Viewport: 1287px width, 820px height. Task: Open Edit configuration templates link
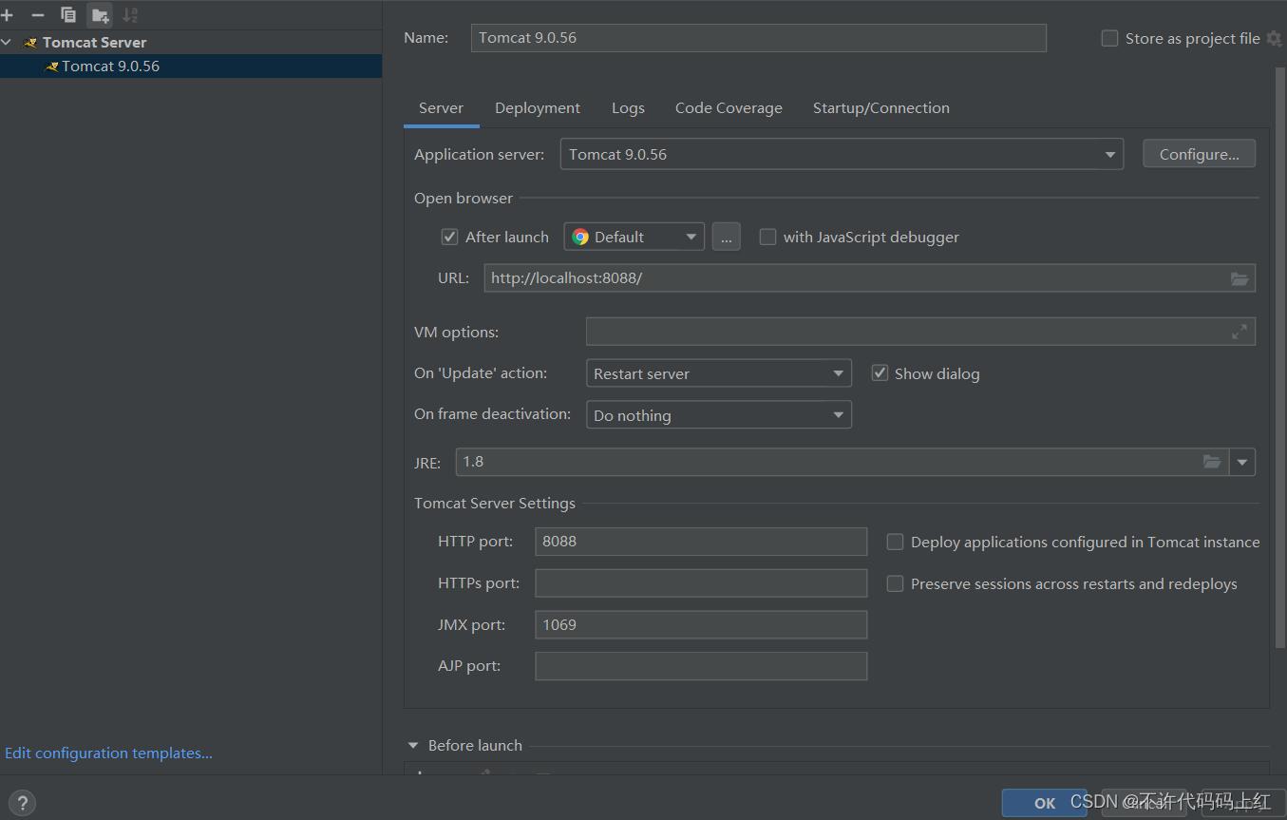click(x=108, y=753)
